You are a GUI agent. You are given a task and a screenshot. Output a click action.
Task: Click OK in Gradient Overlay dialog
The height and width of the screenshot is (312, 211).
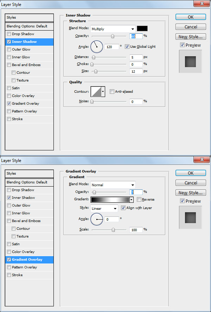click(x=191, y=173)
